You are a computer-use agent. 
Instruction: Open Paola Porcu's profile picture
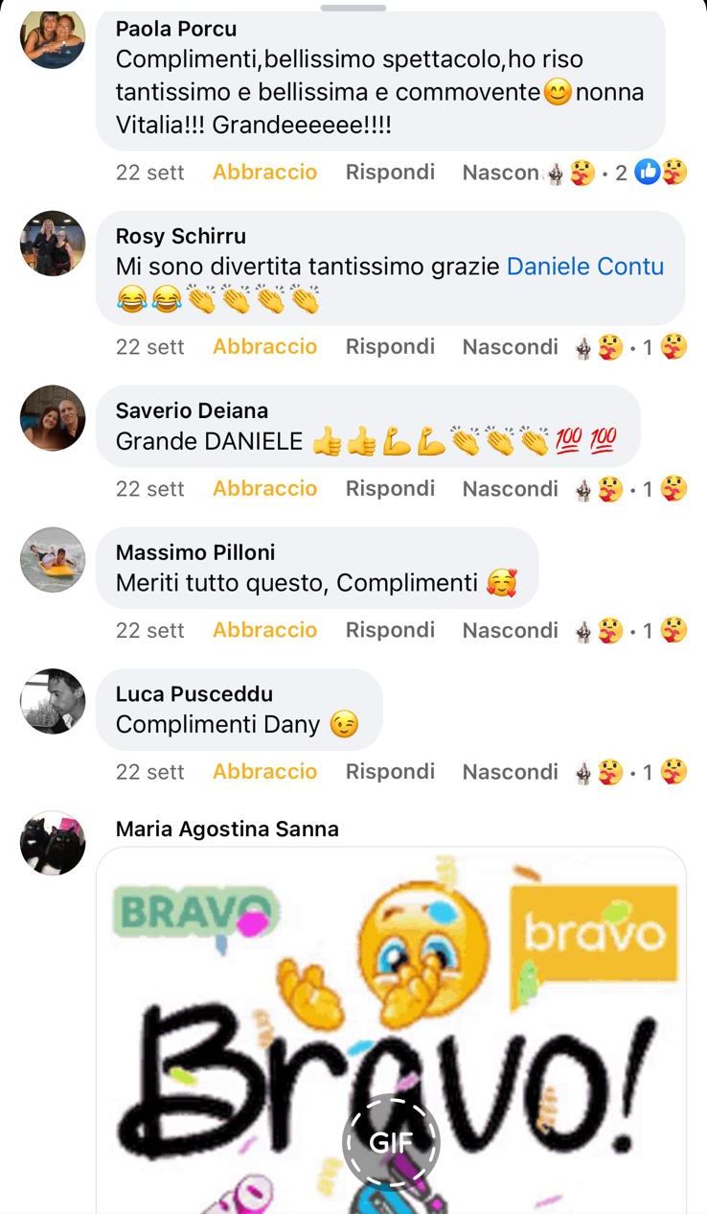click(53, 38)
